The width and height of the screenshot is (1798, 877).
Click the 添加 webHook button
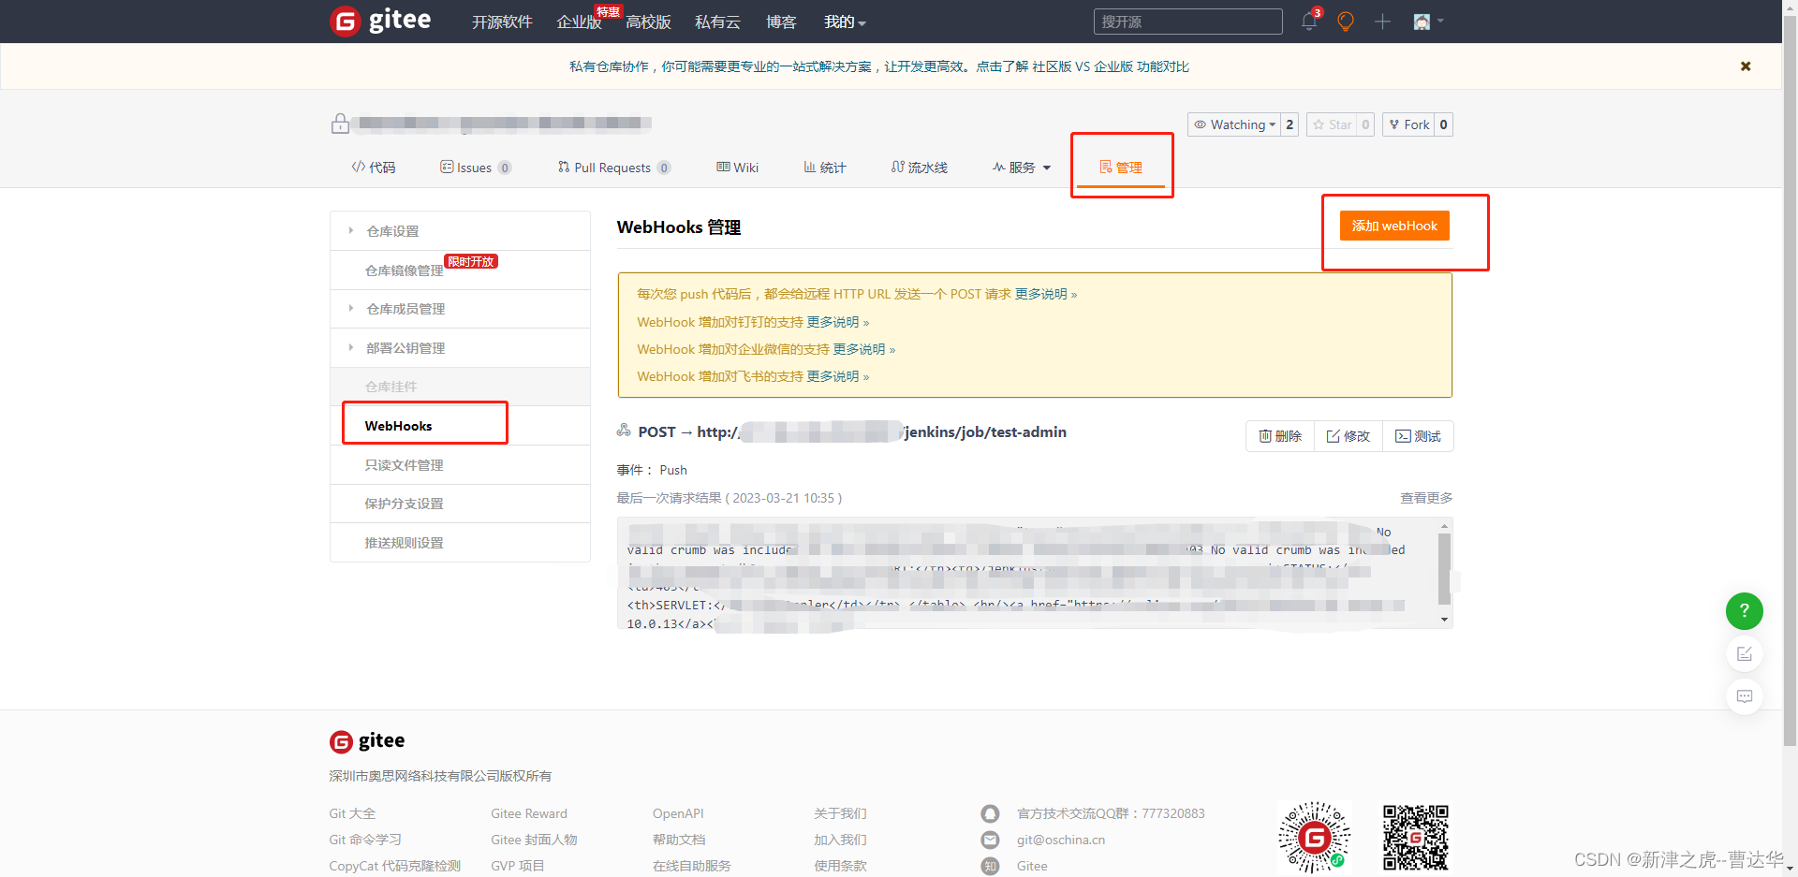click(x=1394, y=226)
